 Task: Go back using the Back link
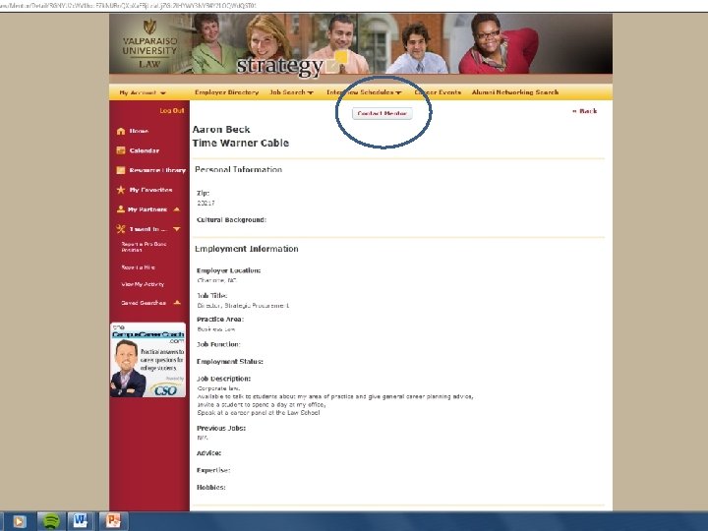[585, 111]
